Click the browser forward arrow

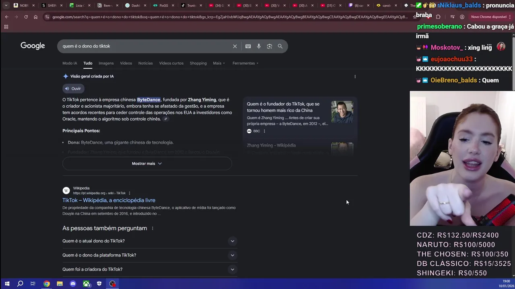(x=16, y=17)
